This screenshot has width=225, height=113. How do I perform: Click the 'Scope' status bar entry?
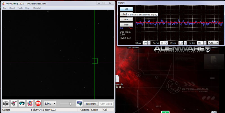pyautogui.click(x=95, y=110)
